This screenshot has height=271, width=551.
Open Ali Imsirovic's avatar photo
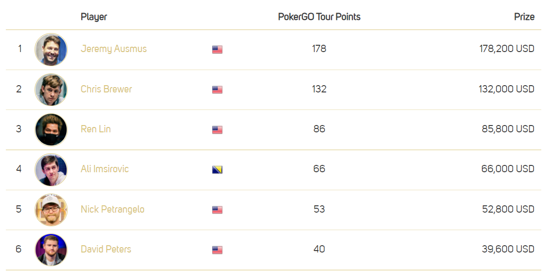[x=51, y=169]
